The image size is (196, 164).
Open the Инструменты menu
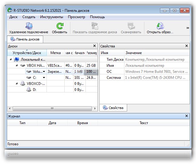coord(52,17)
